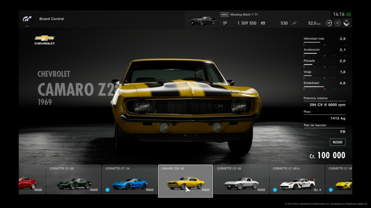The image size is (371, 208).
Task: Click the N300 class badge above the price
Action: tap(337, 142)
